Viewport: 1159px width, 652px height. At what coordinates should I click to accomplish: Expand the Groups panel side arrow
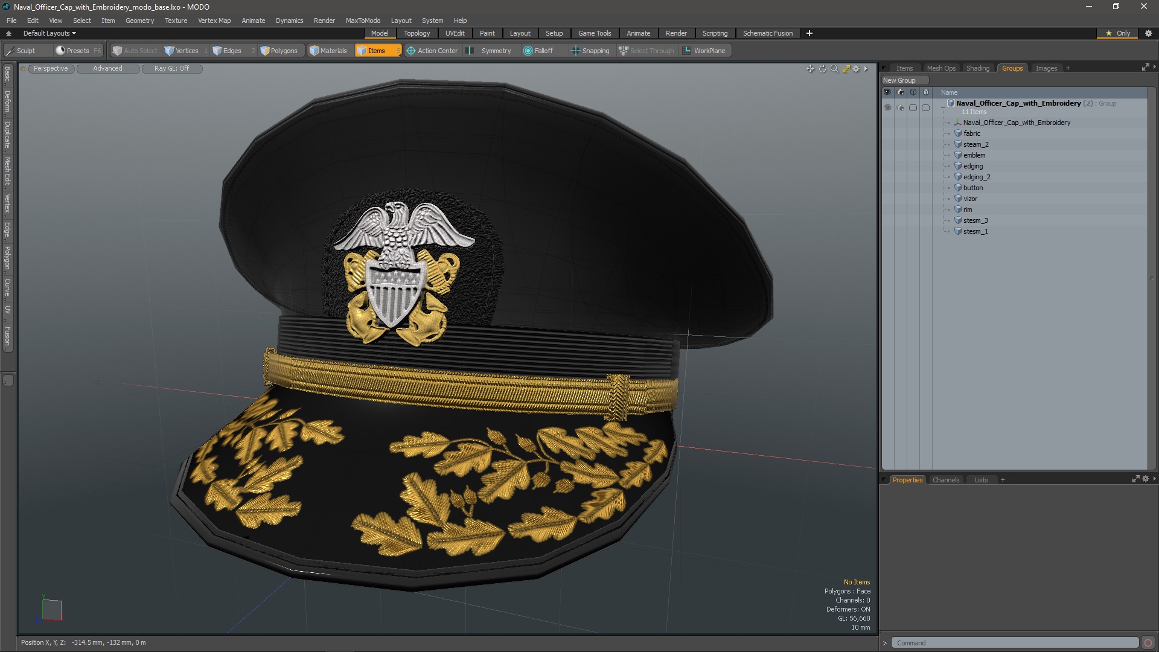pyautogui.click(x=1154, y=67)
